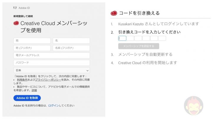Click the Adobe logo icon beside Adobe ID
The width and height of the screenshot is (213, 119).
tap(15, 8)
